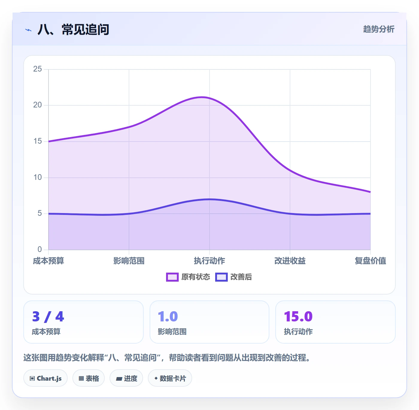Click the 影响范围 x-axis label
The width and height of the screenshot is (419, 410).
click(129, 261)
